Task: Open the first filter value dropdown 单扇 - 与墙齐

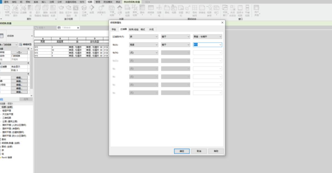Action: 207,37
